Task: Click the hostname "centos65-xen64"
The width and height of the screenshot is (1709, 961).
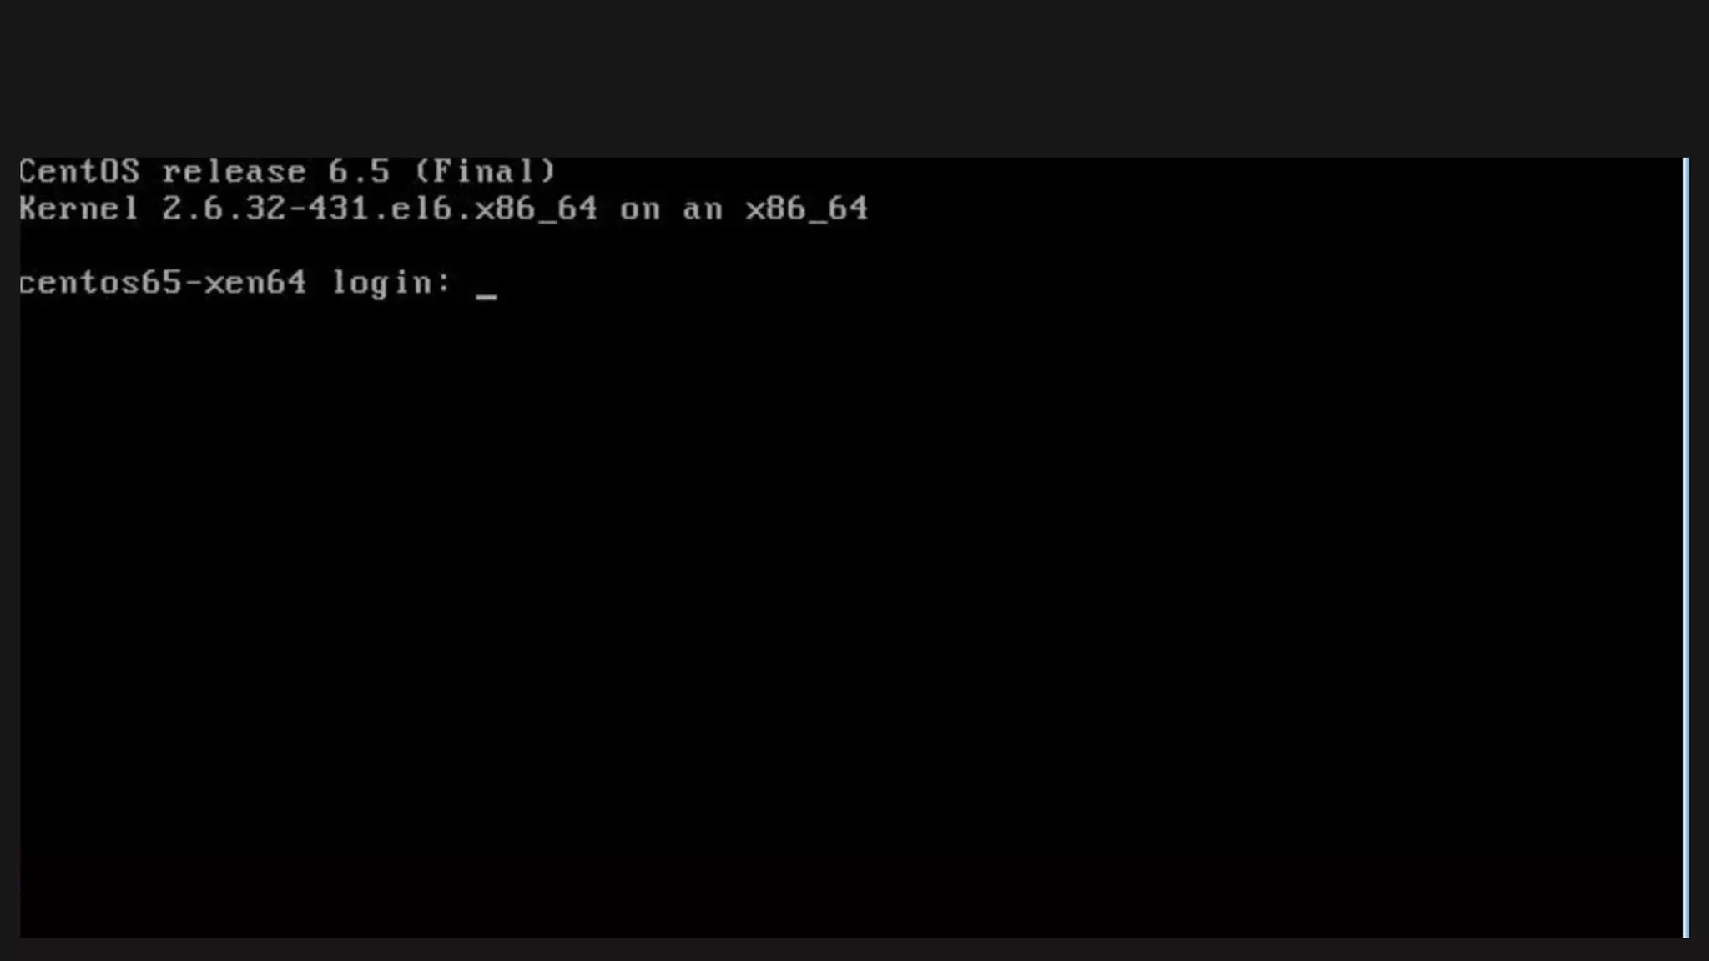Action: [x=163, y=282]
